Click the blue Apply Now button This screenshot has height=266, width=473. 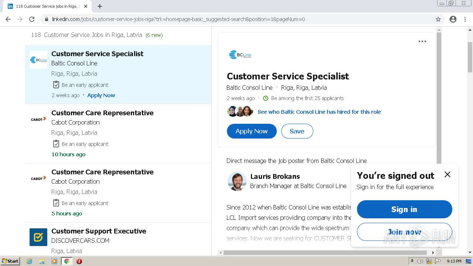pyautogui.click(x=252, y=131)
